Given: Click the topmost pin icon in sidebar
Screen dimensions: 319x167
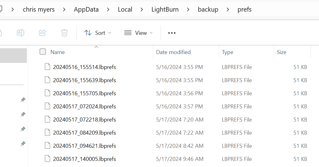Looking at the screenshot, I should coord(23,100).
